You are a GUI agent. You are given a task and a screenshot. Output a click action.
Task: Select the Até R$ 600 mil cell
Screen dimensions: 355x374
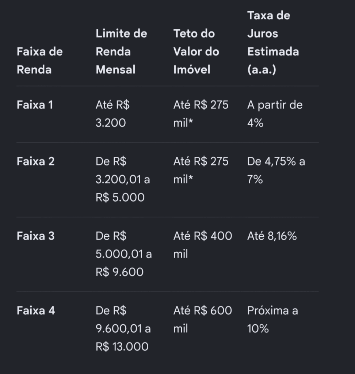point(203,320)
